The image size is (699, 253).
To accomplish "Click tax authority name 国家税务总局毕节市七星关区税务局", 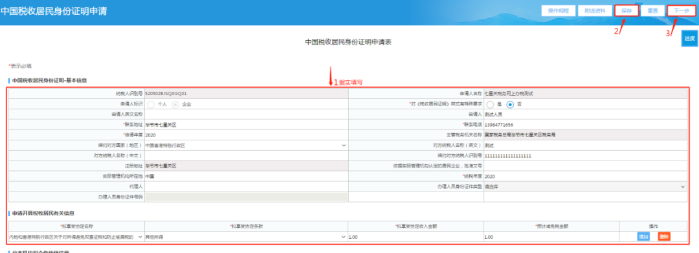I will pos(520,135).
